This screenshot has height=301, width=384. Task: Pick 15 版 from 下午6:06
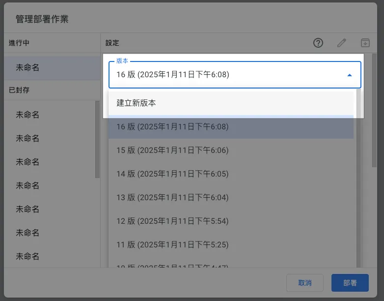click(231, 150)
